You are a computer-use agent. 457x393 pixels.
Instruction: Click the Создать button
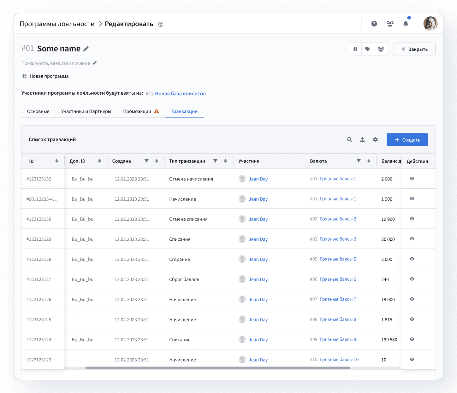point(407,139)
